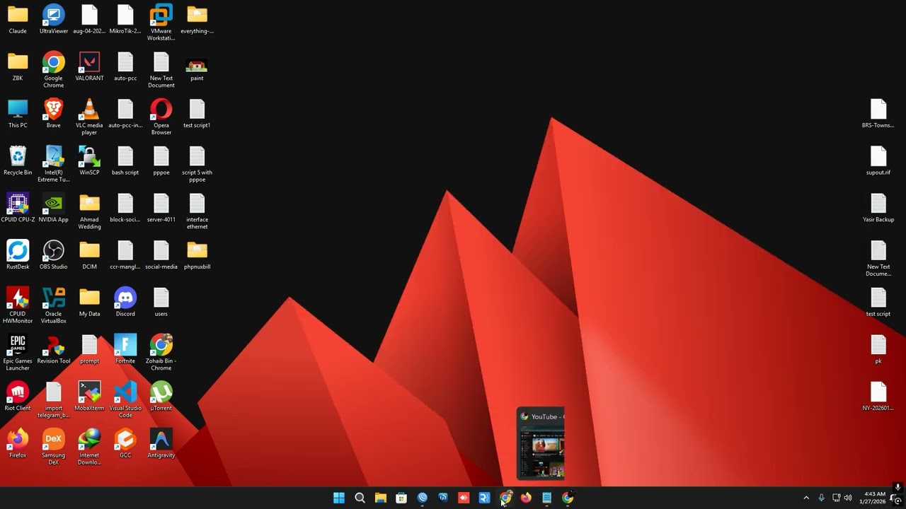
Task: Select the VALORANT desktop icon
Action: [x=89, y=66]
